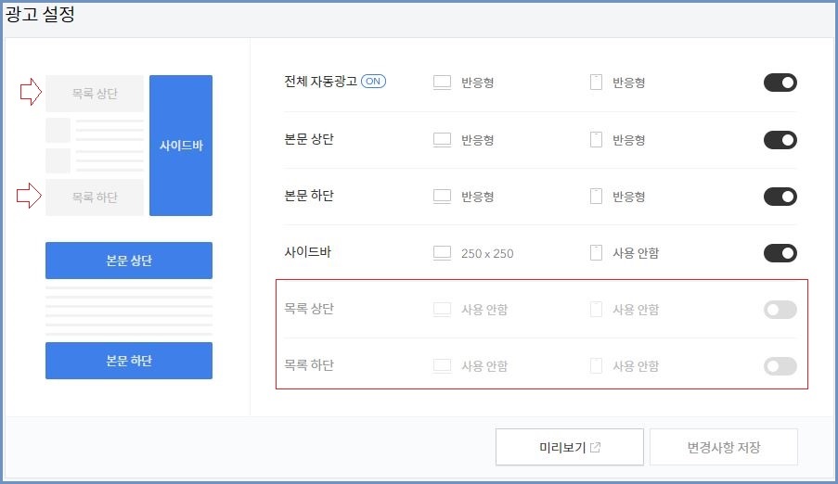Toggle off 전체 자동광고 switch
This screenshot has width=838, height=484.
pos(780,83)
